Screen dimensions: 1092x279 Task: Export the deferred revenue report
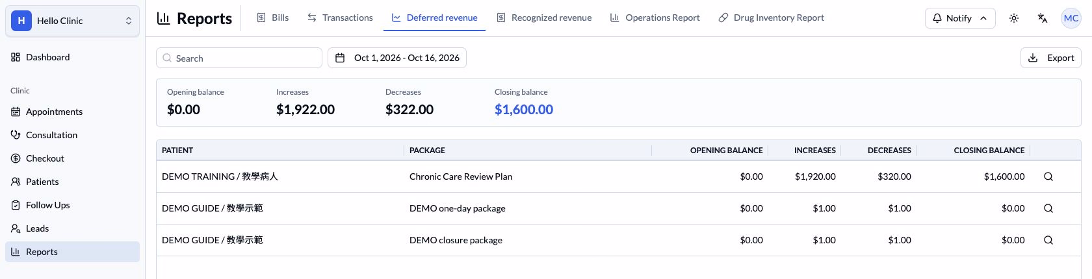(1051, 58)
